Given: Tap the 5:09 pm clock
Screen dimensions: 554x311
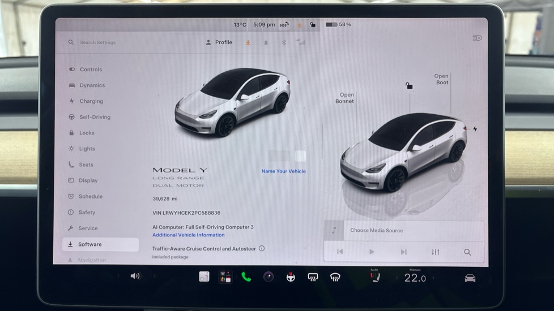Looking at the screenshot, I should click(264, 25).
